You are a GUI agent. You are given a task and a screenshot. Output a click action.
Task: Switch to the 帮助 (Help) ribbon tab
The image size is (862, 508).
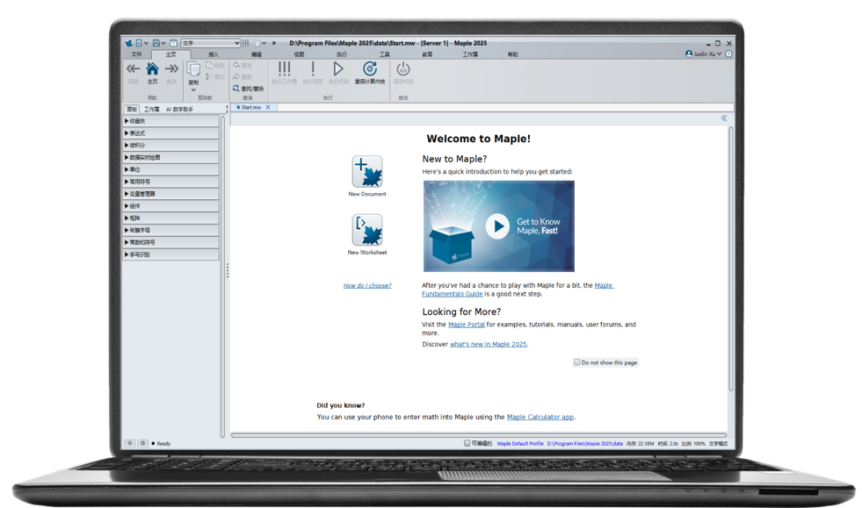point(513,54)
